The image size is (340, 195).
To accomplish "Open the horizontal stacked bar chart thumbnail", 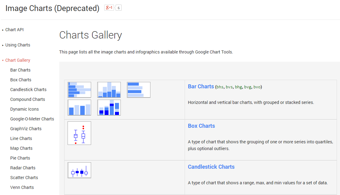I will (79, 90).
